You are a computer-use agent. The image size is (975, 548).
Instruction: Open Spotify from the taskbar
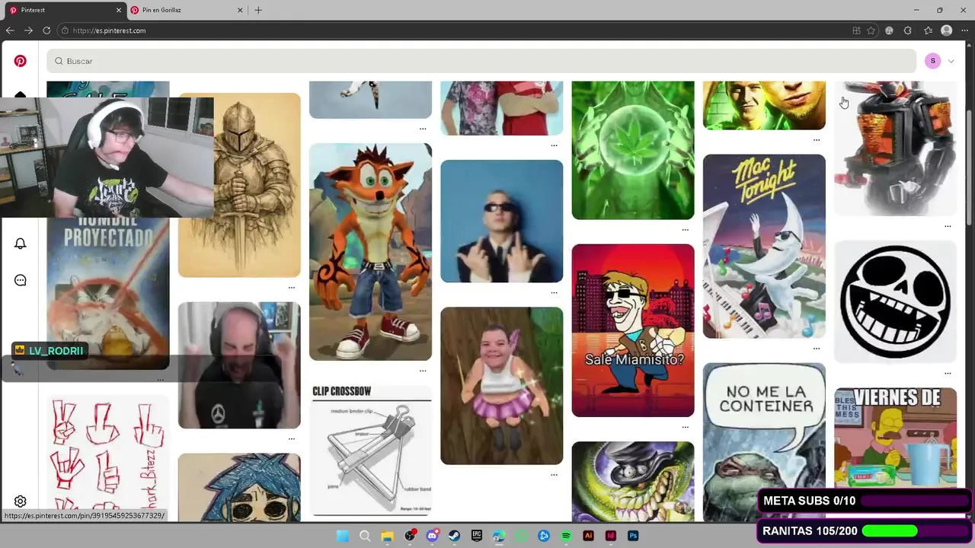tap(566, 536)
